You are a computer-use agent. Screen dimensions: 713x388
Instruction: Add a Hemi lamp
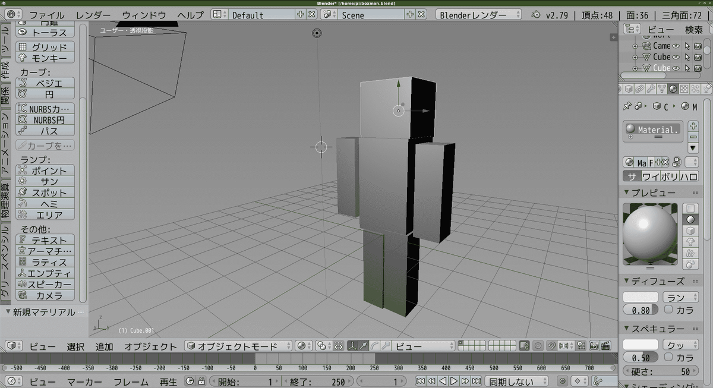point(45,204)
